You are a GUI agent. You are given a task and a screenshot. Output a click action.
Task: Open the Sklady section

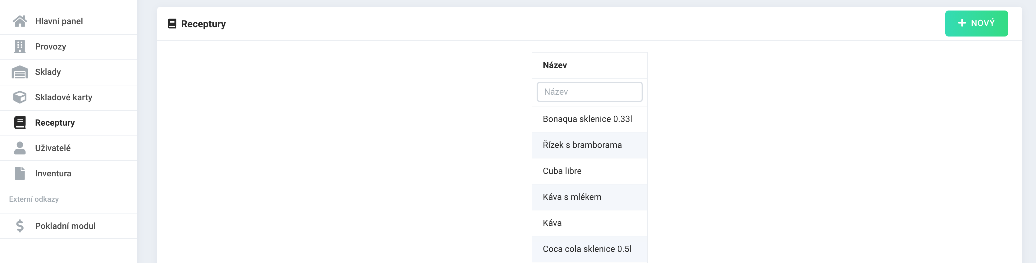click(69, 72)
